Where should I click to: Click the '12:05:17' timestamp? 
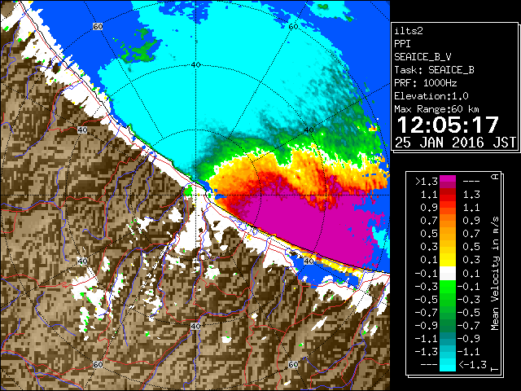pos(448,125)
